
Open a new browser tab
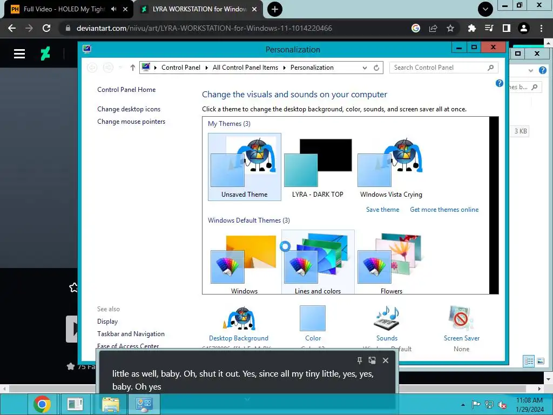pyautogui.click(x=275, y=9)
